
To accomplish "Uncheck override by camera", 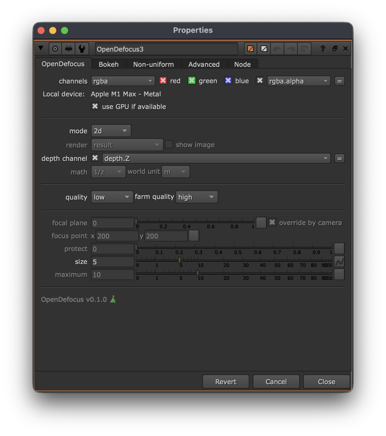I will tap(272, 222).
